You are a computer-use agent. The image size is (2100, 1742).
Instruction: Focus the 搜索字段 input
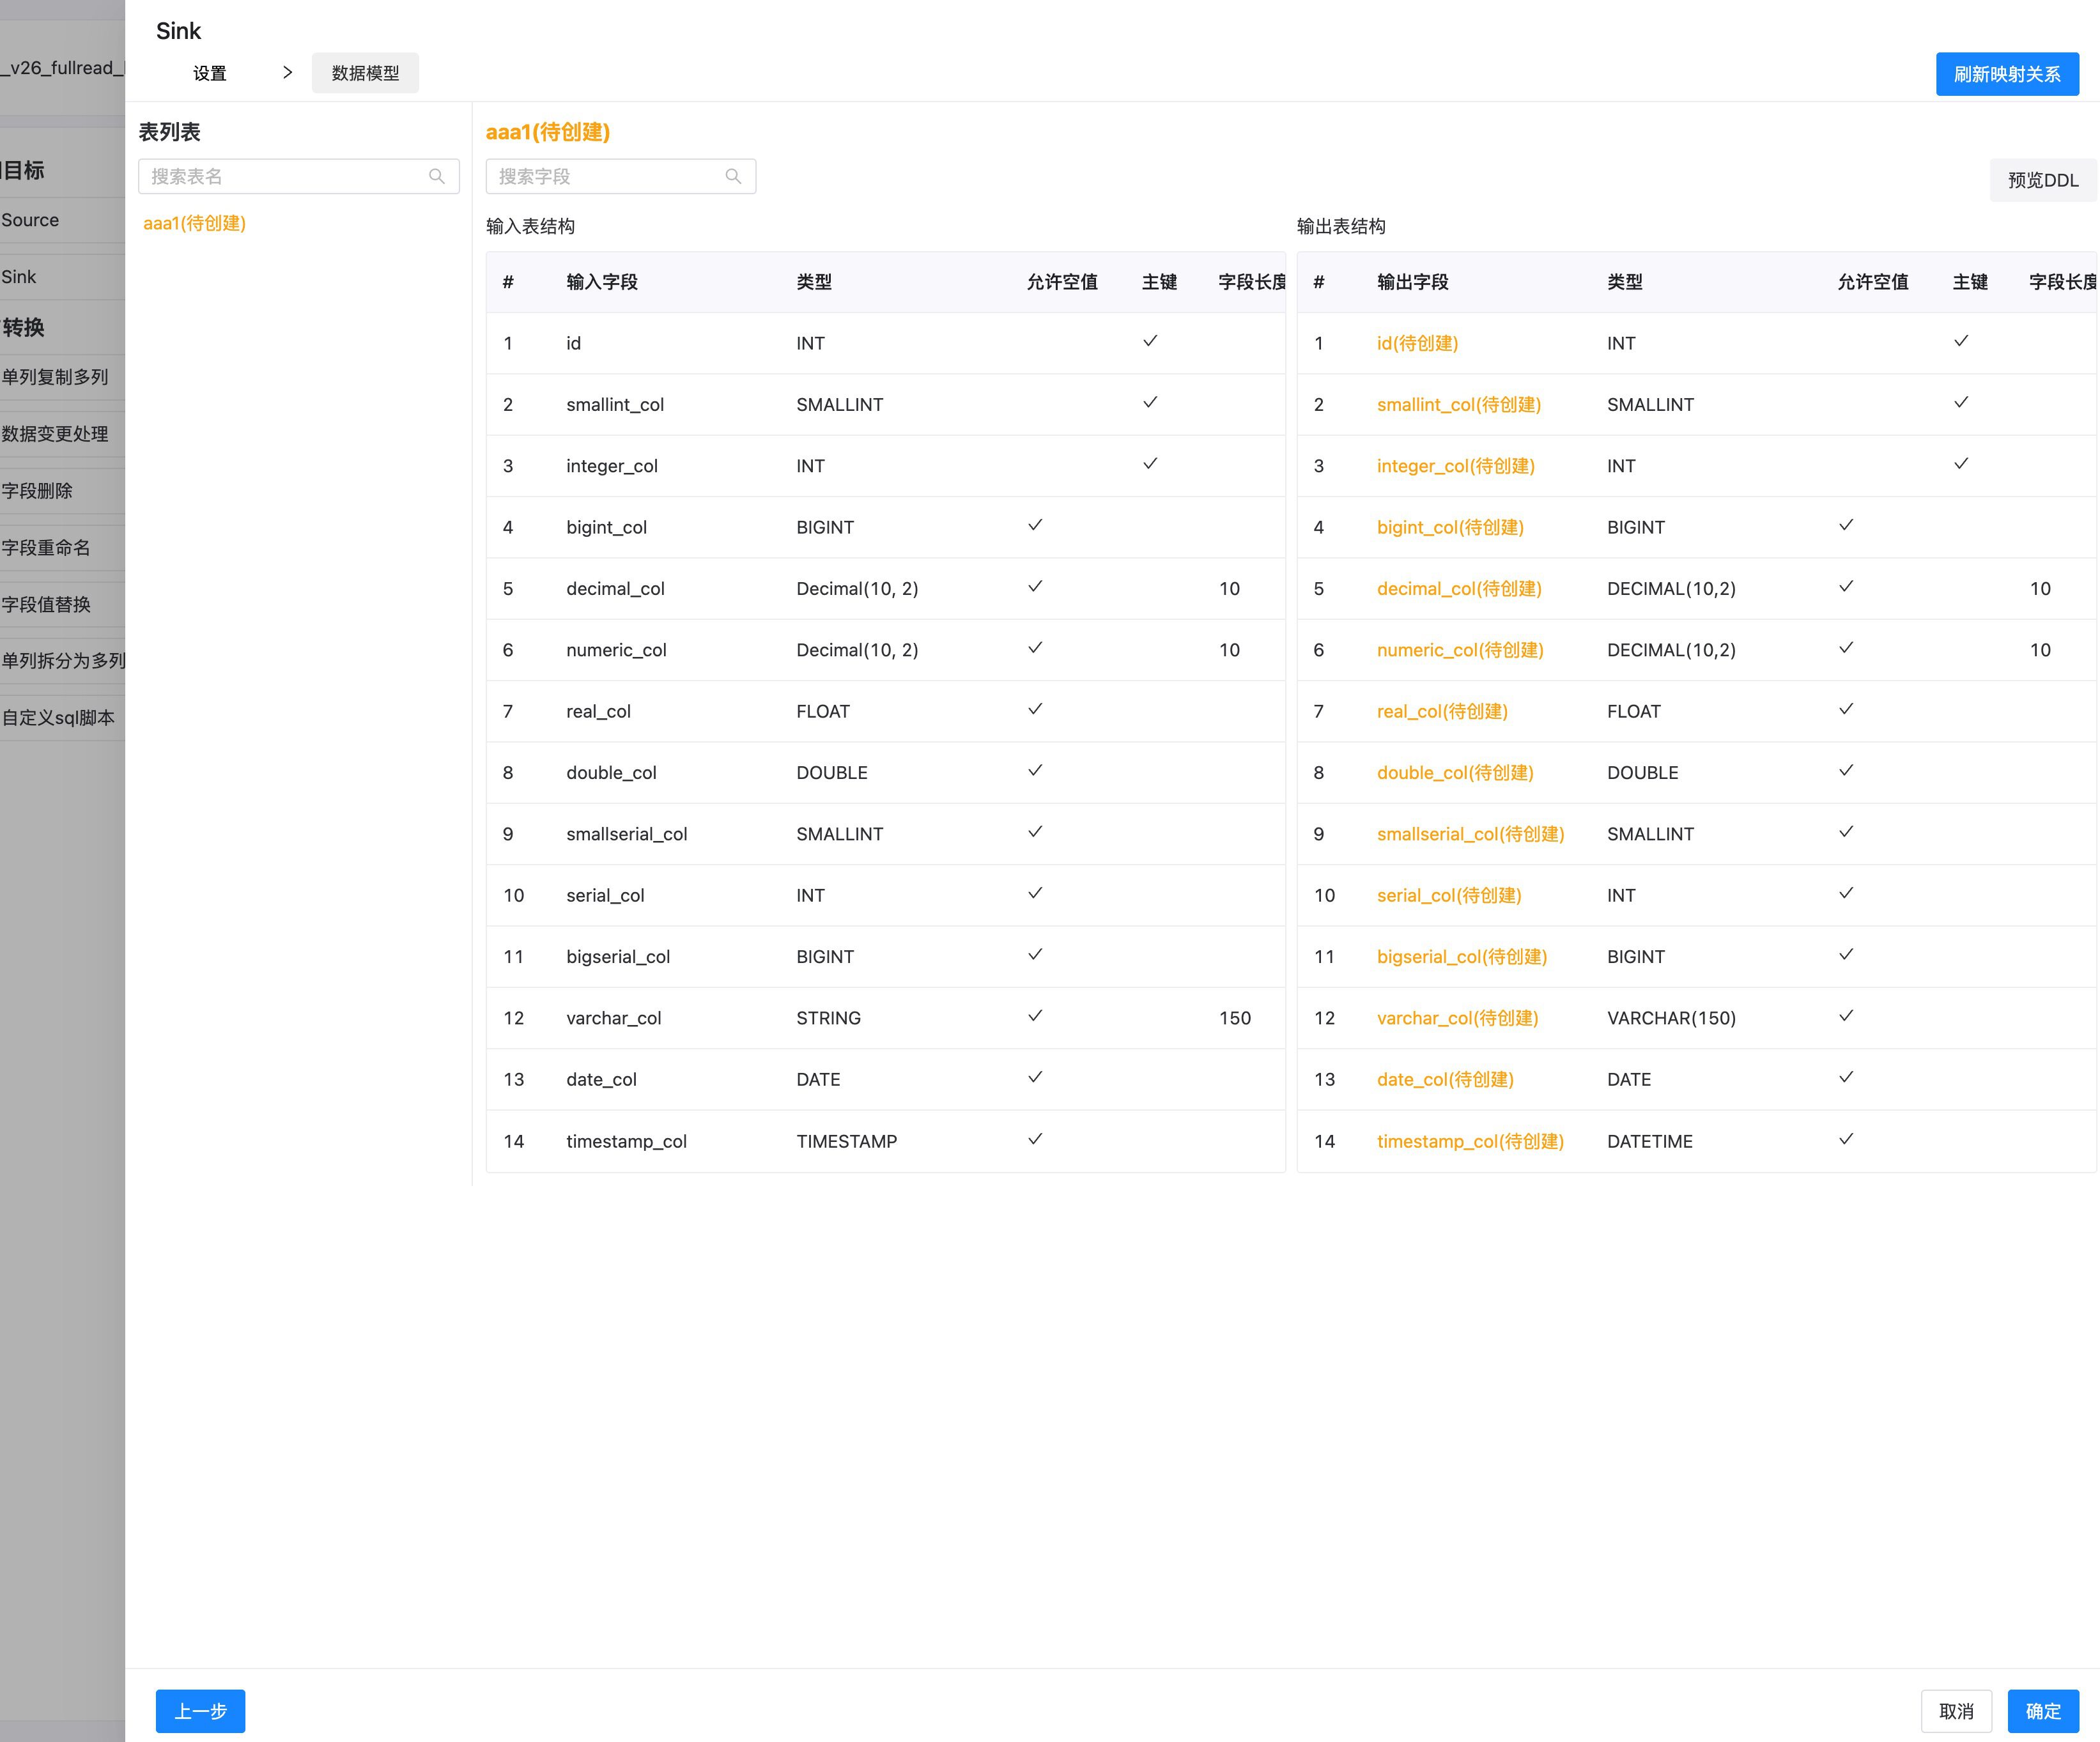pos(620,176)
